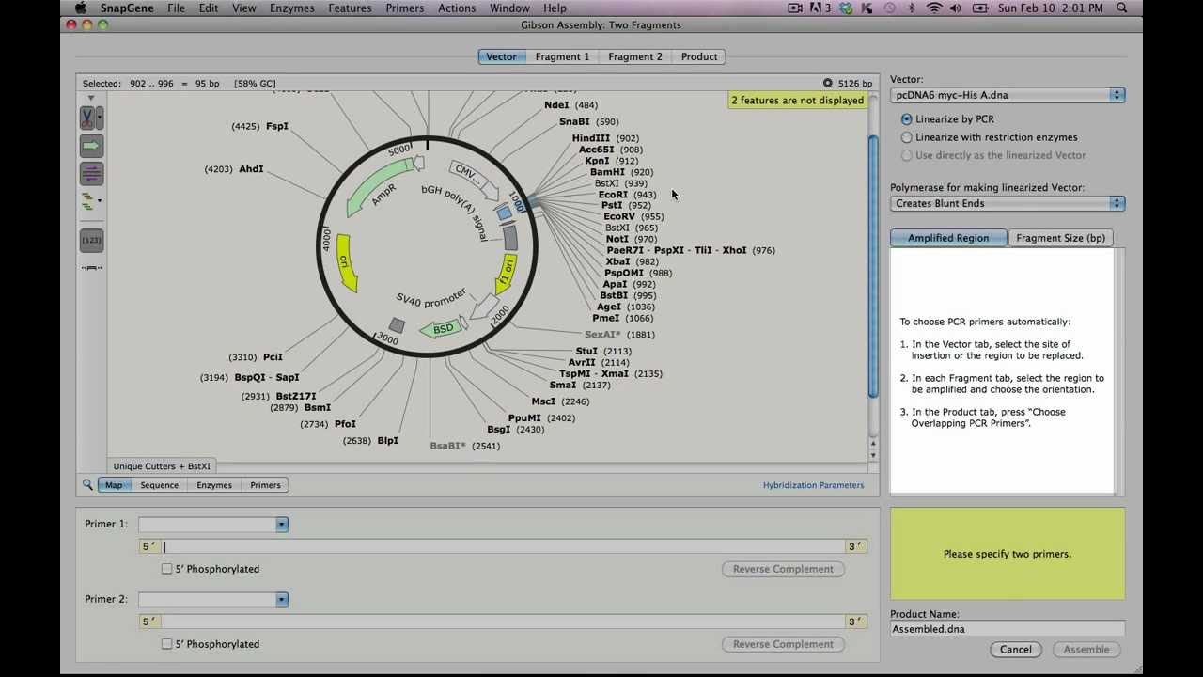Switch to the Enzymes view tab below the map
The image size is (1203, 677).
pyautogui.click(x=214, y=485)
